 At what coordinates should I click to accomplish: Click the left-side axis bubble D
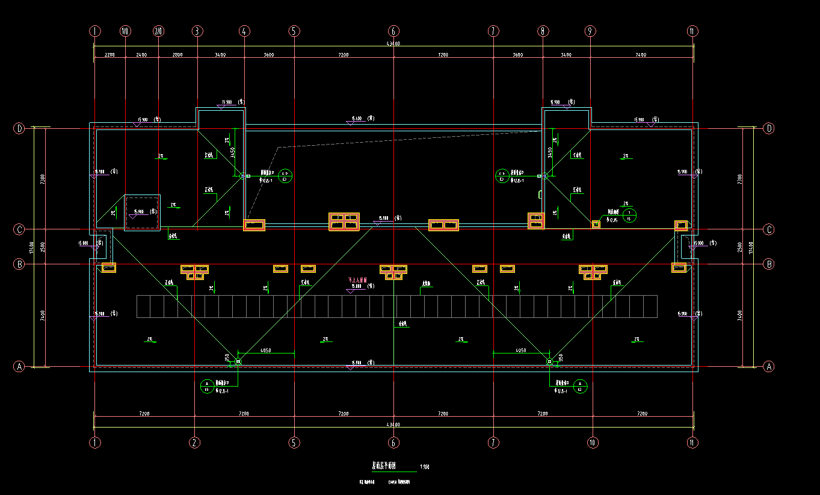19,128
